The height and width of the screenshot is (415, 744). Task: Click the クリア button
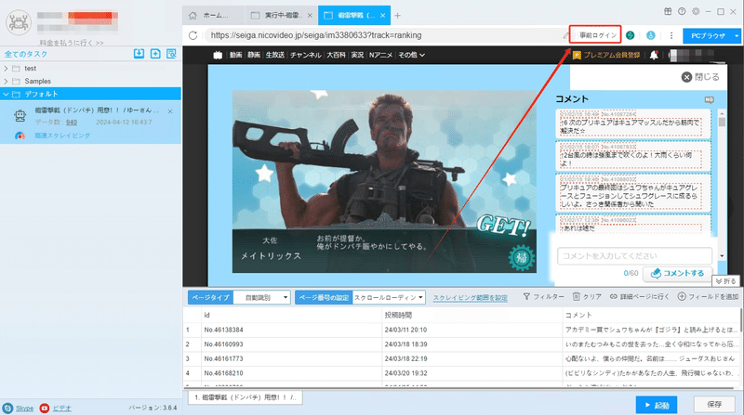(587, 296)
